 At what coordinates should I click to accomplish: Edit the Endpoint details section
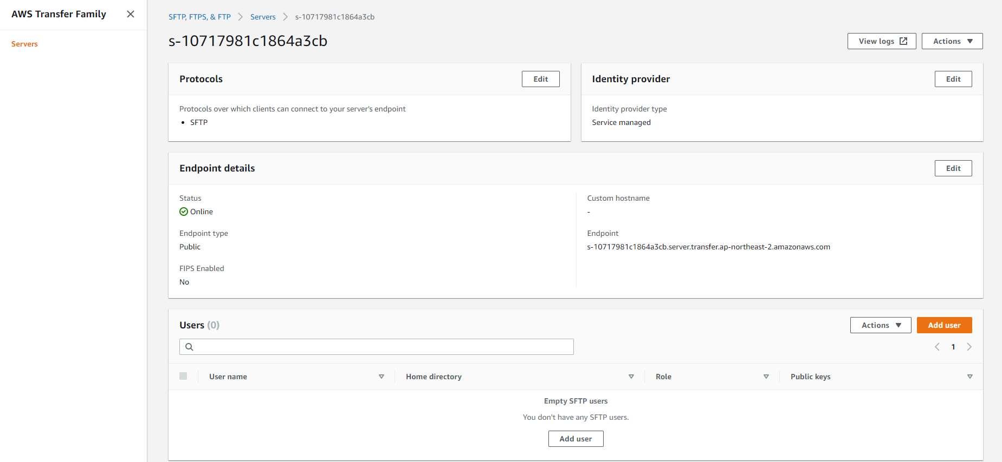[x=953, y=168]
